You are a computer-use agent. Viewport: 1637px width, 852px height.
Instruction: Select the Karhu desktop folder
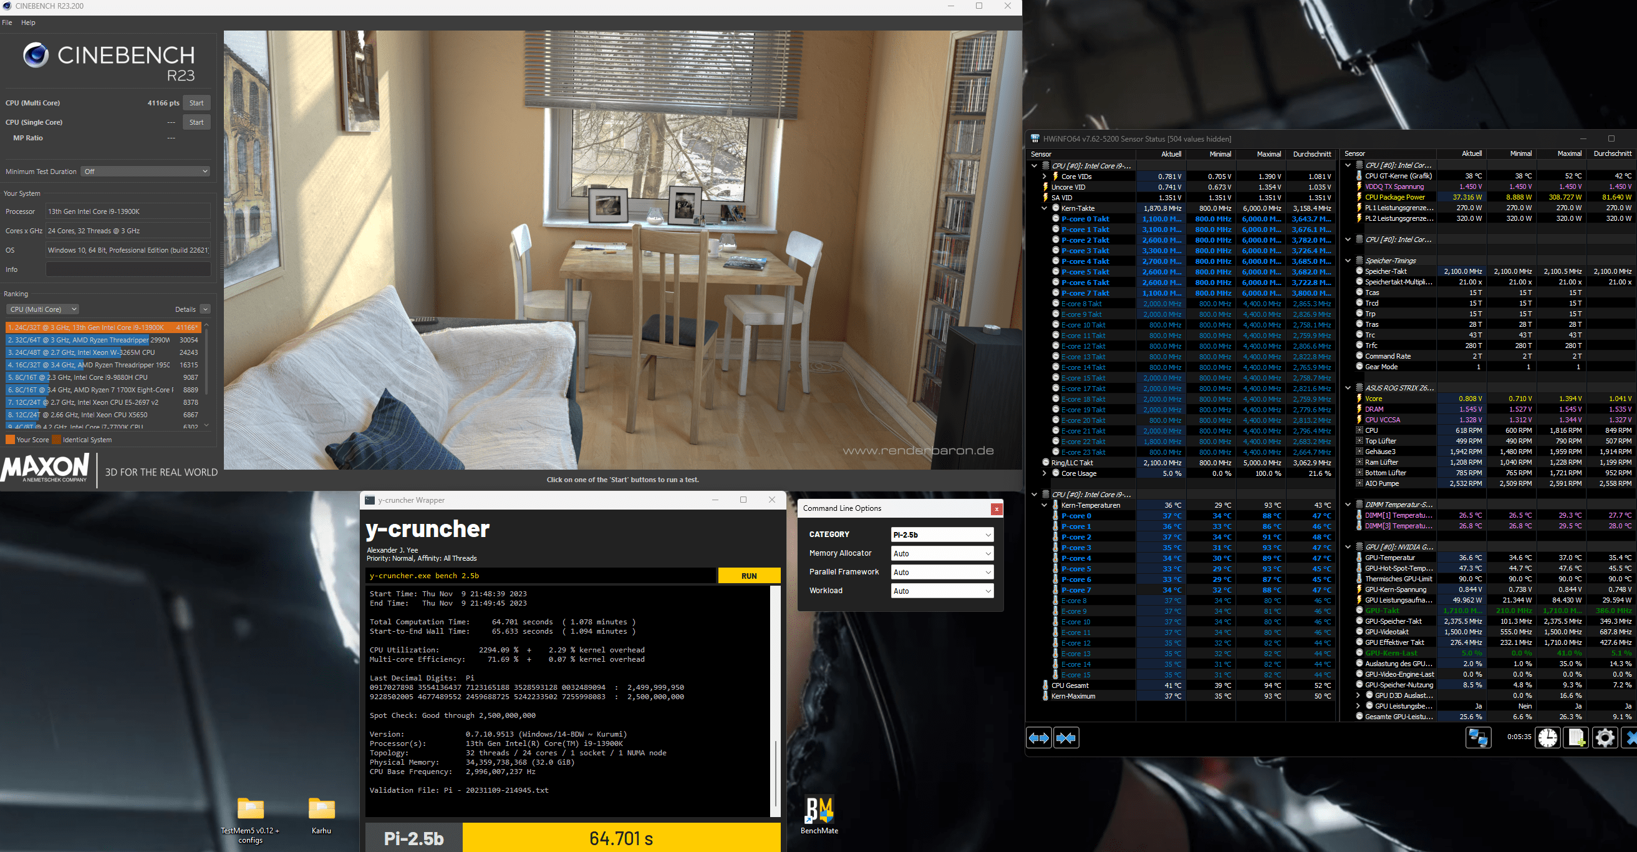coord(322,816)
